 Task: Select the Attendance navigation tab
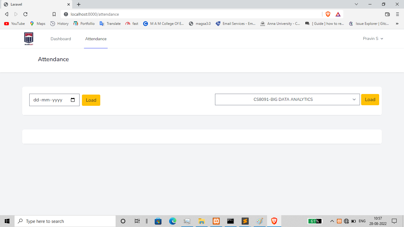[96, 38]
